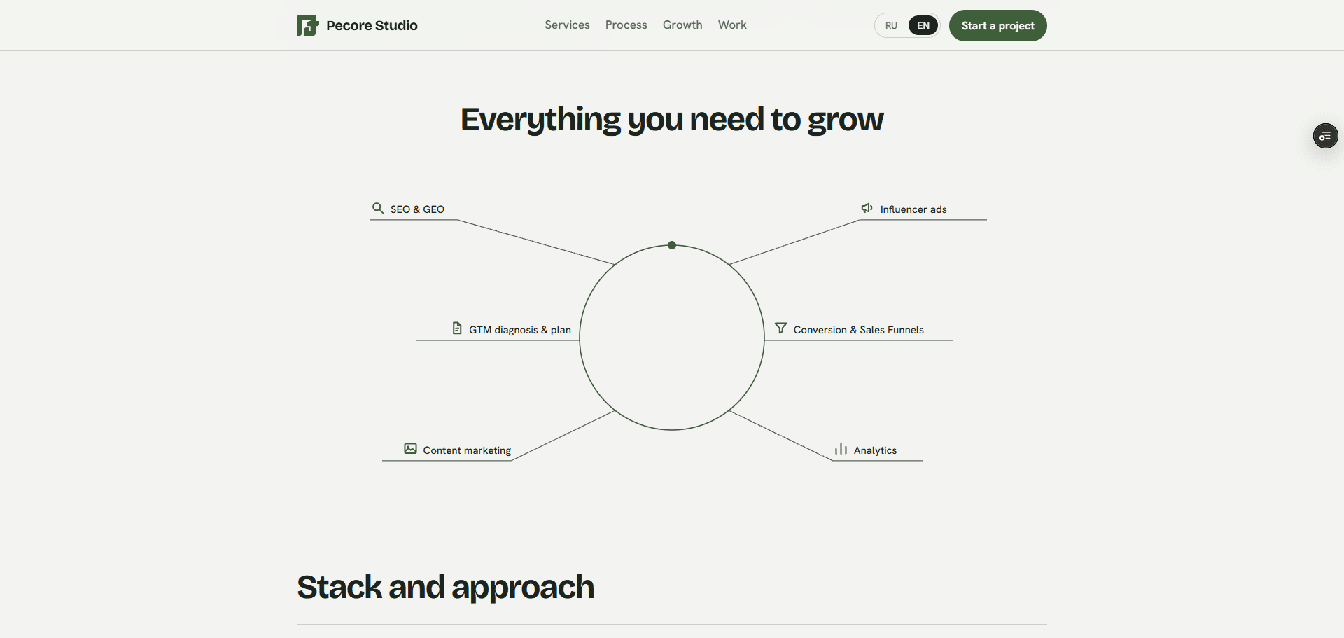Image resolution: width=1344 pixels, height=638 pixels.
Task: Click the Pecore Studio logo icon
Action: tap(307, 25)
